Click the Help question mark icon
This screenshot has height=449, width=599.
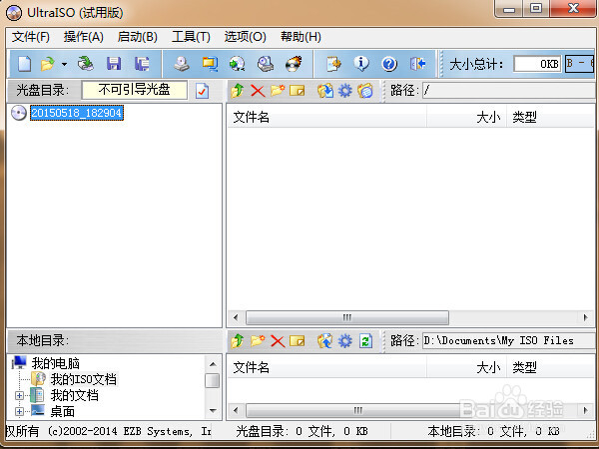(389, 64)
